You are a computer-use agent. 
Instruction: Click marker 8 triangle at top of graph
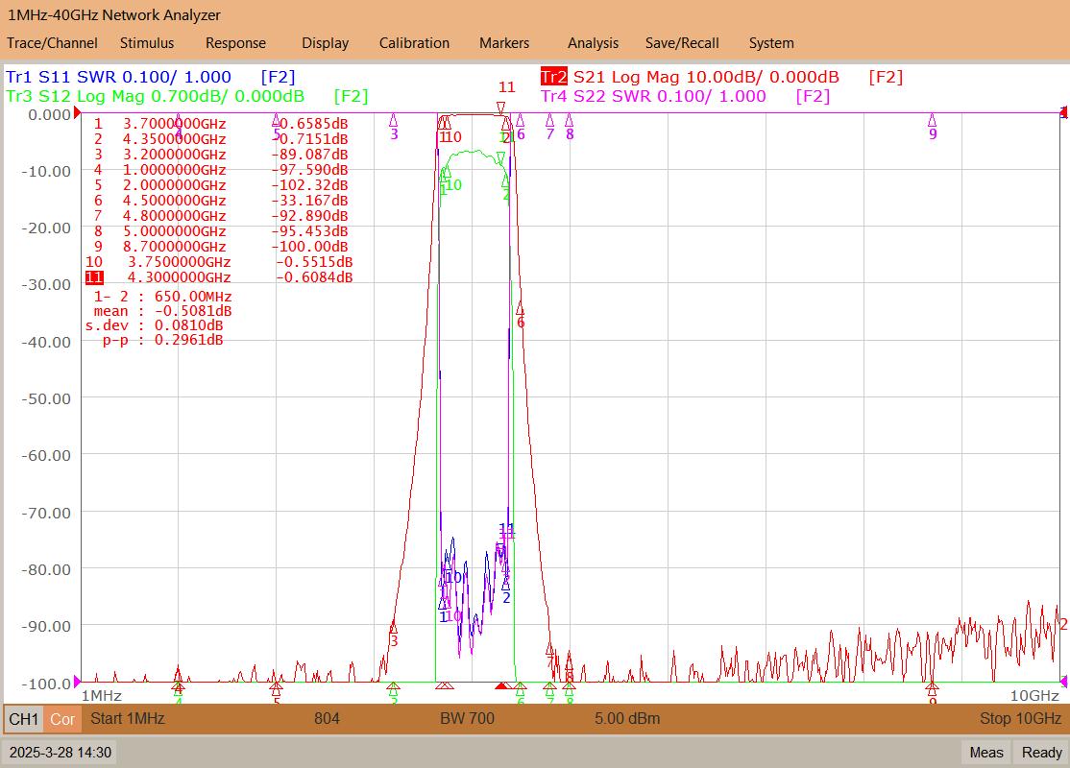570,121
